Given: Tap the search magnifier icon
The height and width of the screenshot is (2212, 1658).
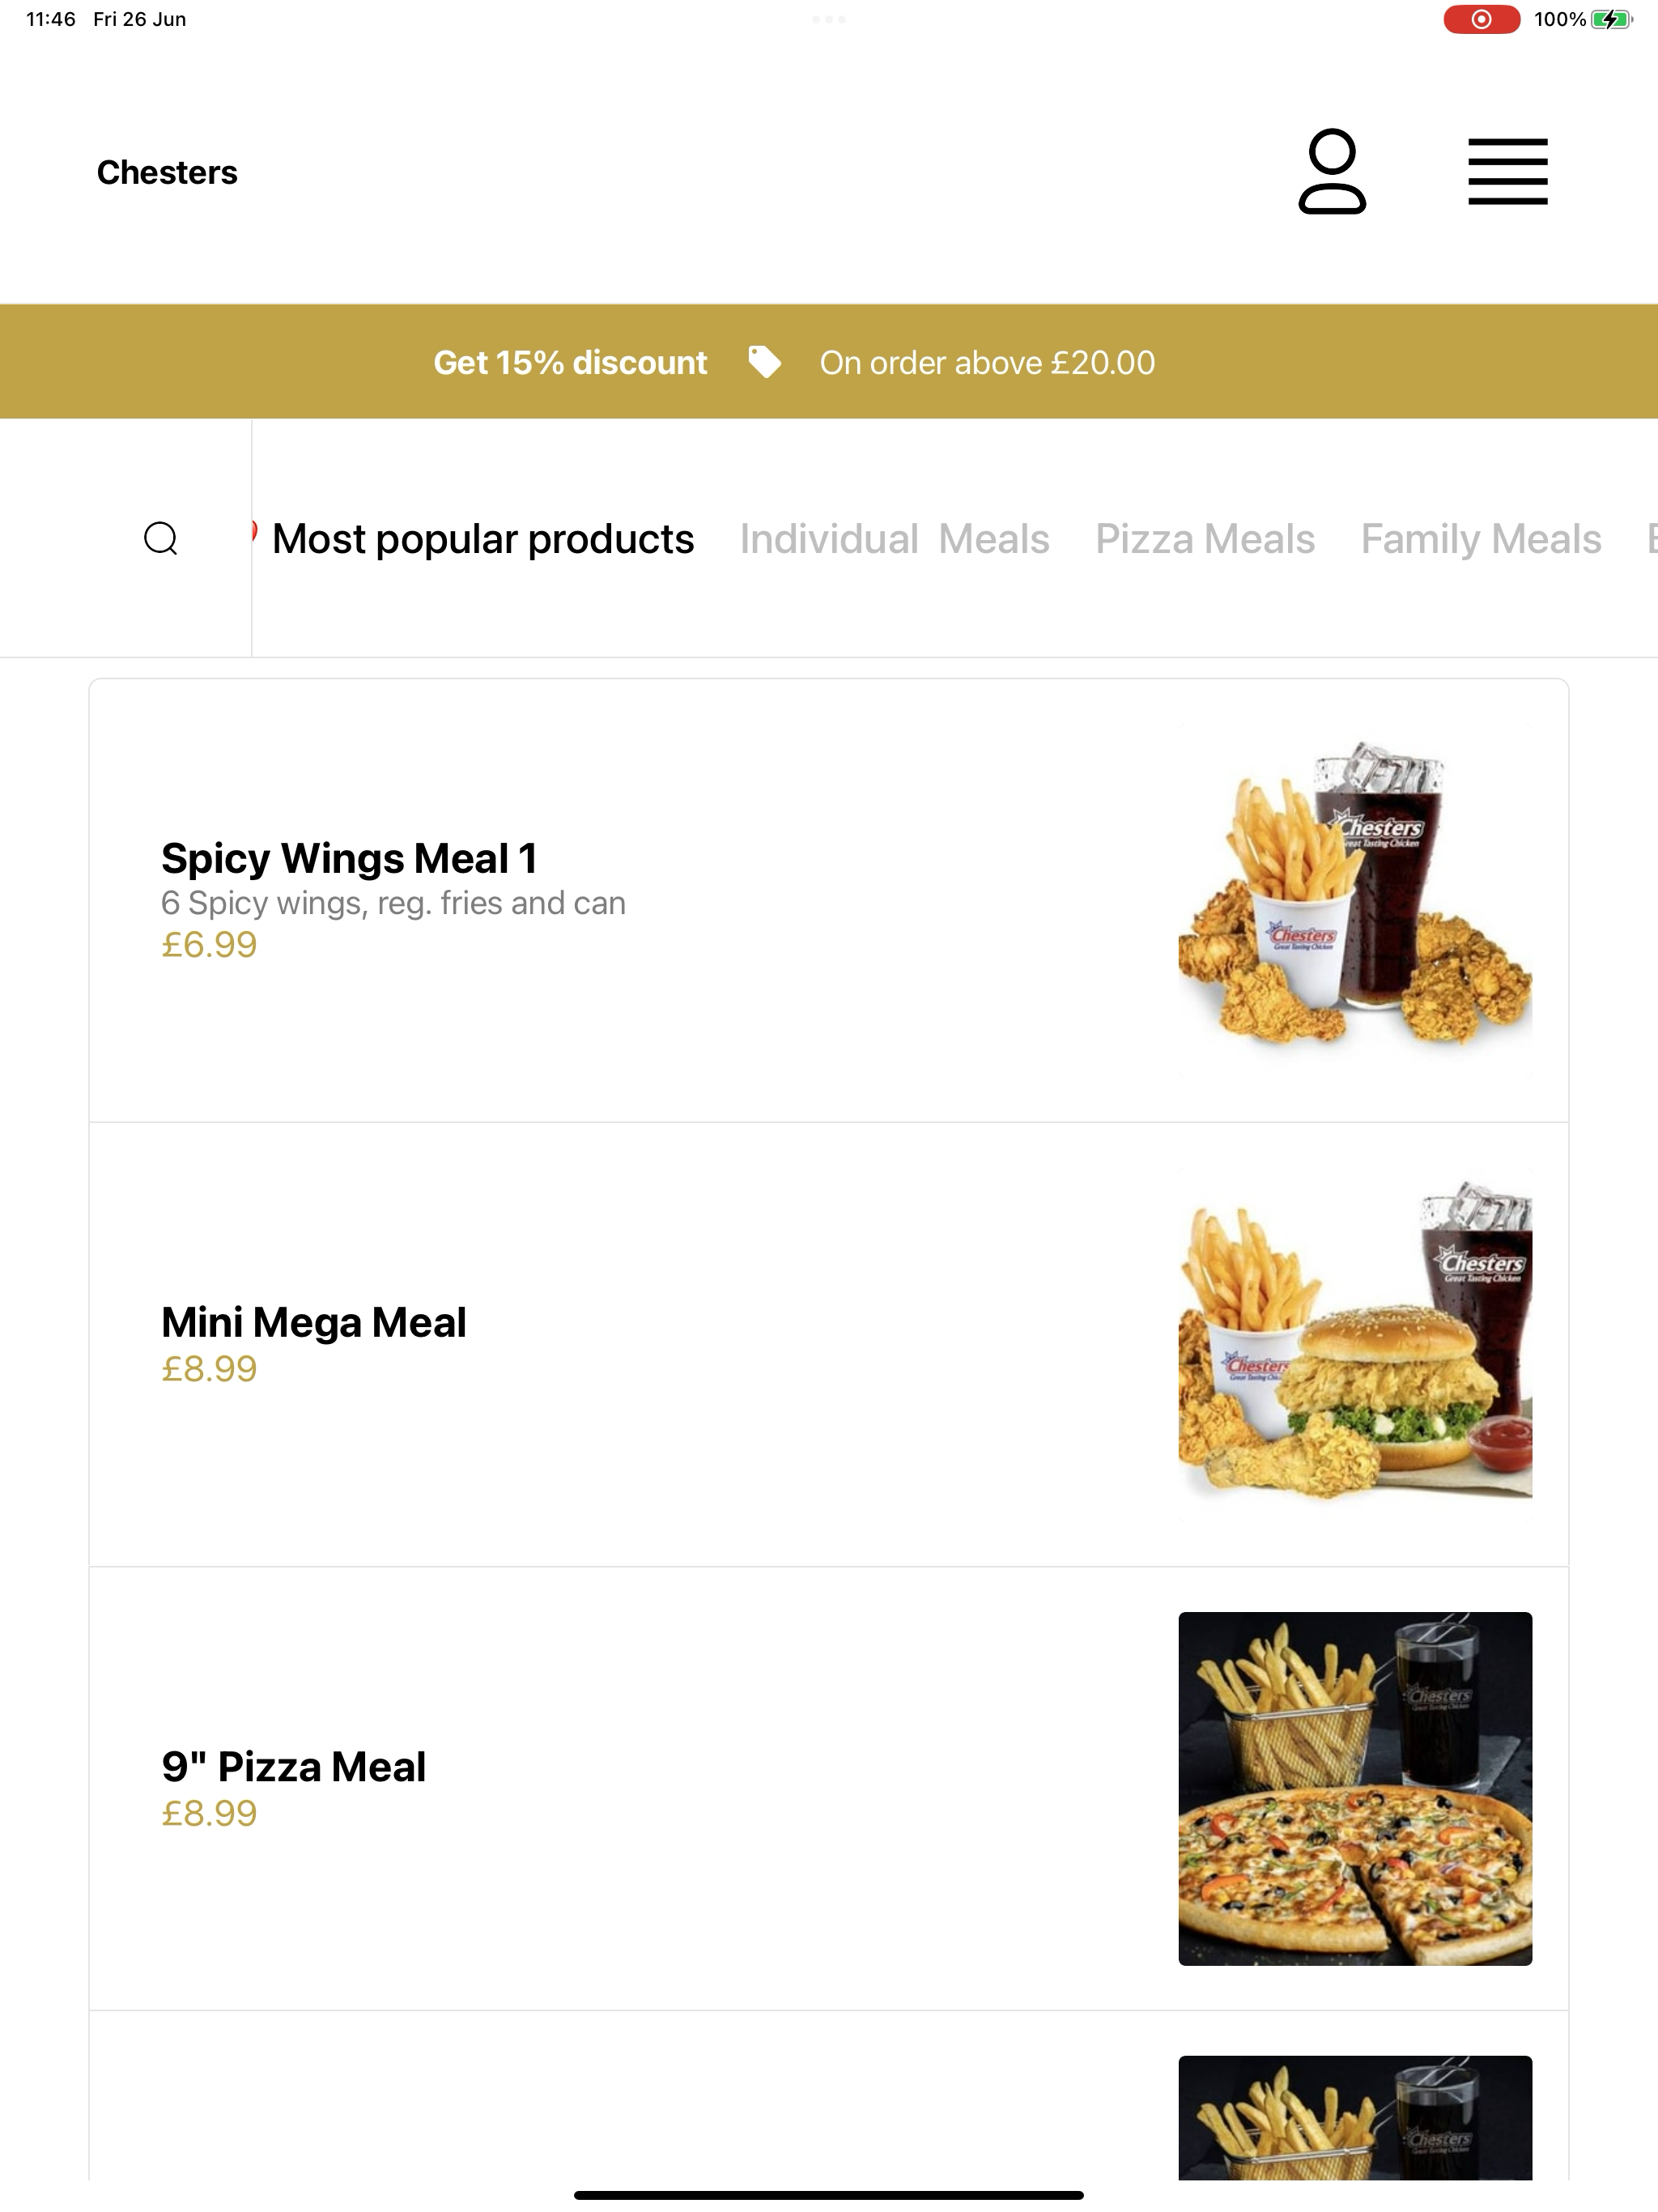Looking at the screenshot, I should (161, 538).
